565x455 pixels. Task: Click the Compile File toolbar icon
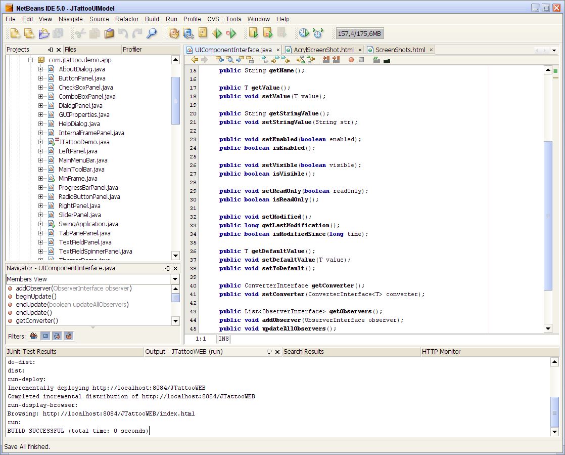203,33
